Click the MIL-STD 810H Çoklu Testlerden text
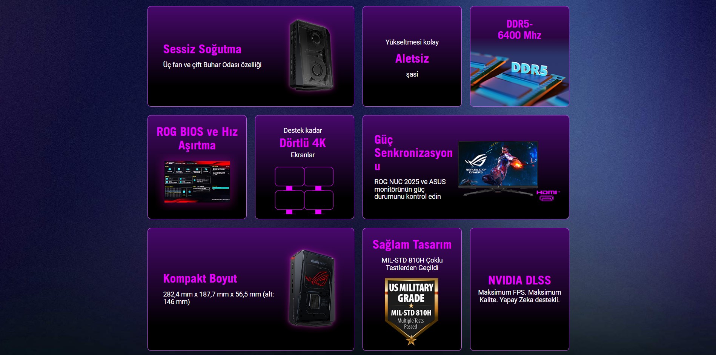 pyautogui.click(x=412, y=264)
